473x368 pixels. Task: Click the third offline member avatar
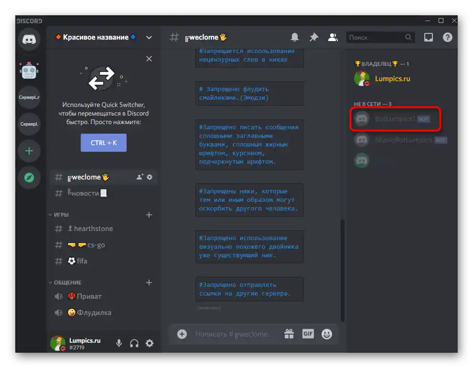click(x=361, y=161)
